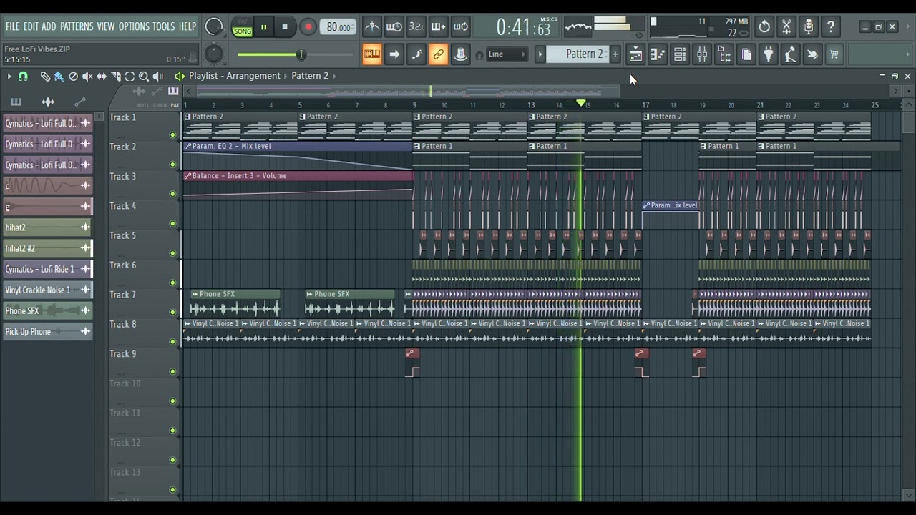Select the Mute tool in playlist
916x515 pixels.
pyautogui.click(x=87, y=76)
